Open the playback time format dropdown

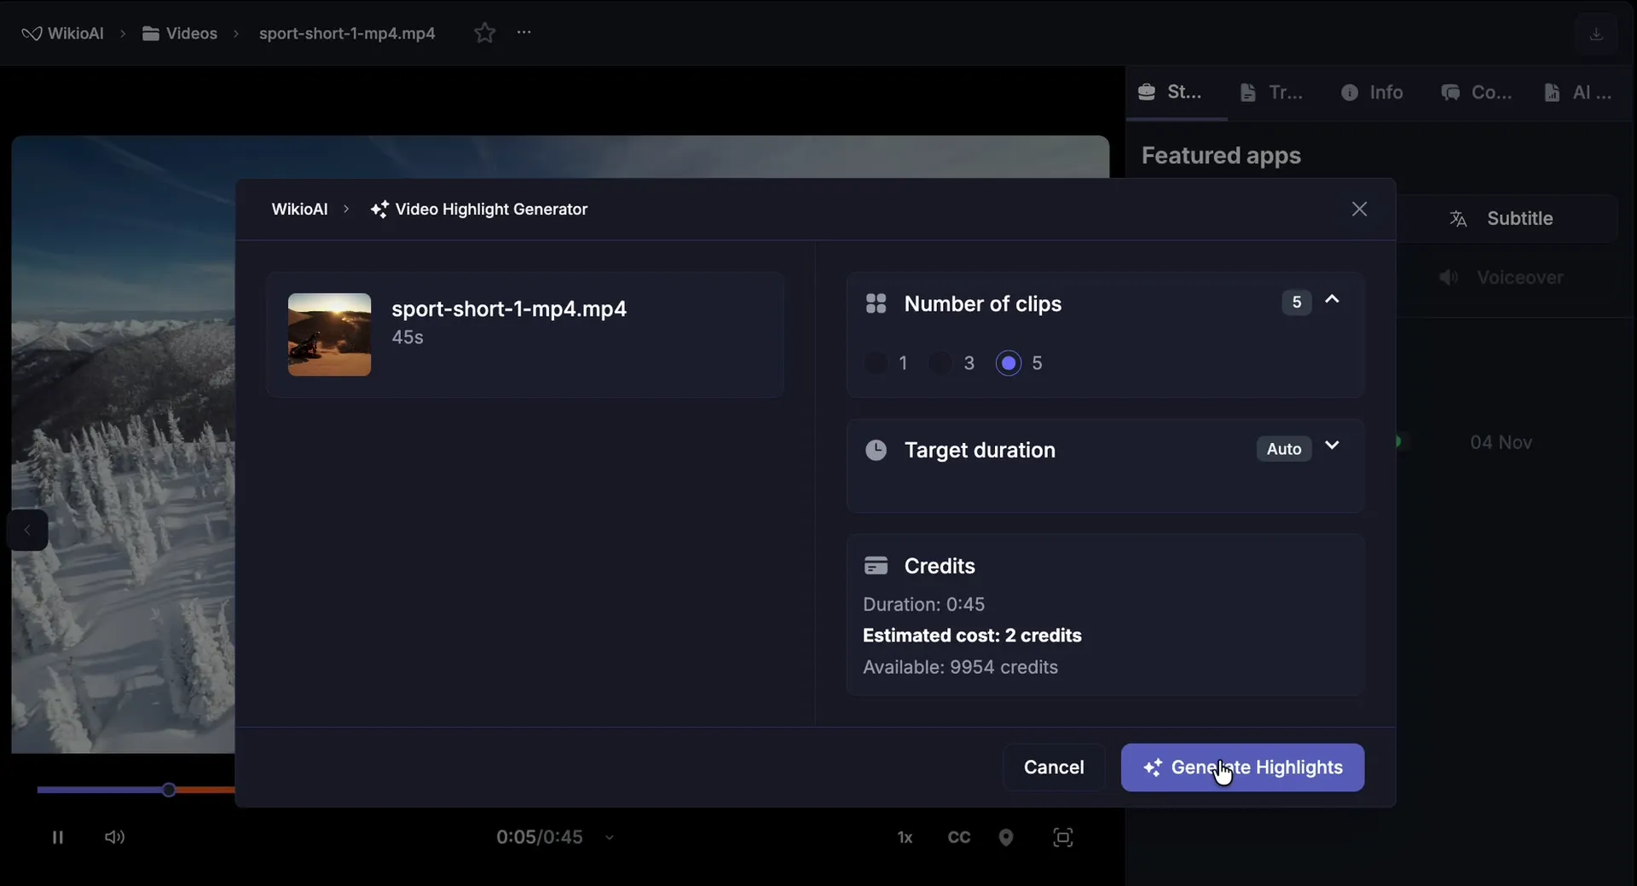click(610, 838)
